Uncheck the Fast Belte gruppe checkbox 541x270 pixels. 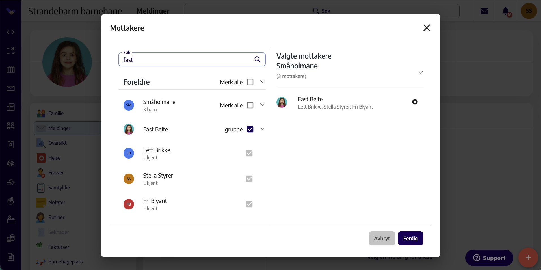[x=250, y=129]
